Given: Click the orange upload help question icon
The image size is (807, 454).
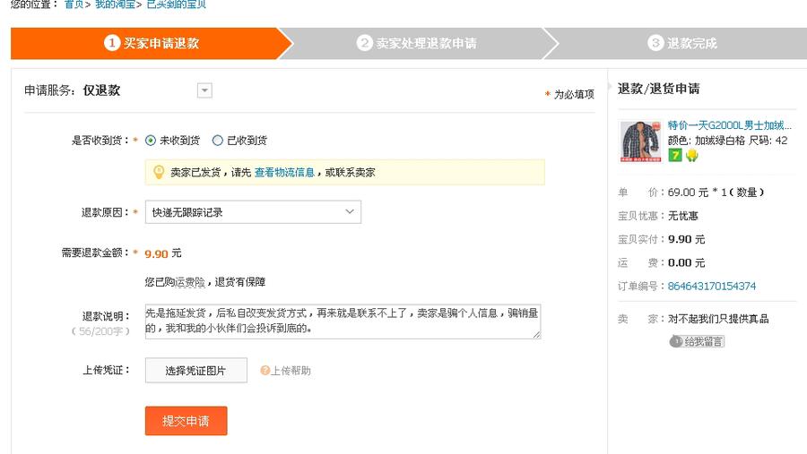Looking at the screenshot, I should (265, 371).
